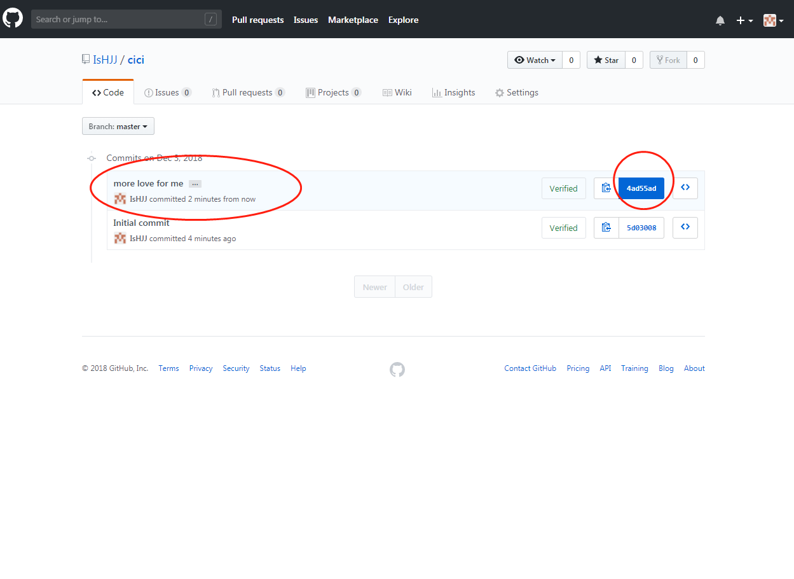Click the Newer pagination button
Screen dimensions: 794x579
(x=375, y=287)
